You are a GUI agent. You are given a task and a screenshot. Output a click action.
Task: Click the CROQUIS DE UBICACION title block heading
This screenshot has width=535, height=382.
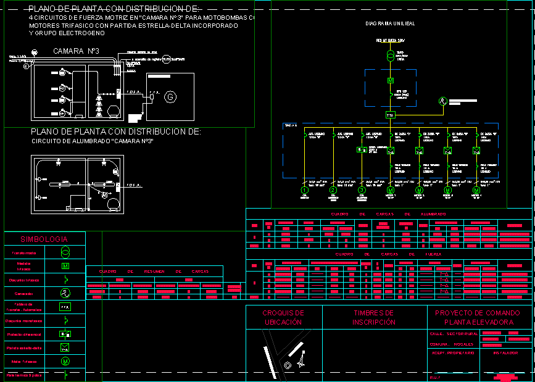283,317
